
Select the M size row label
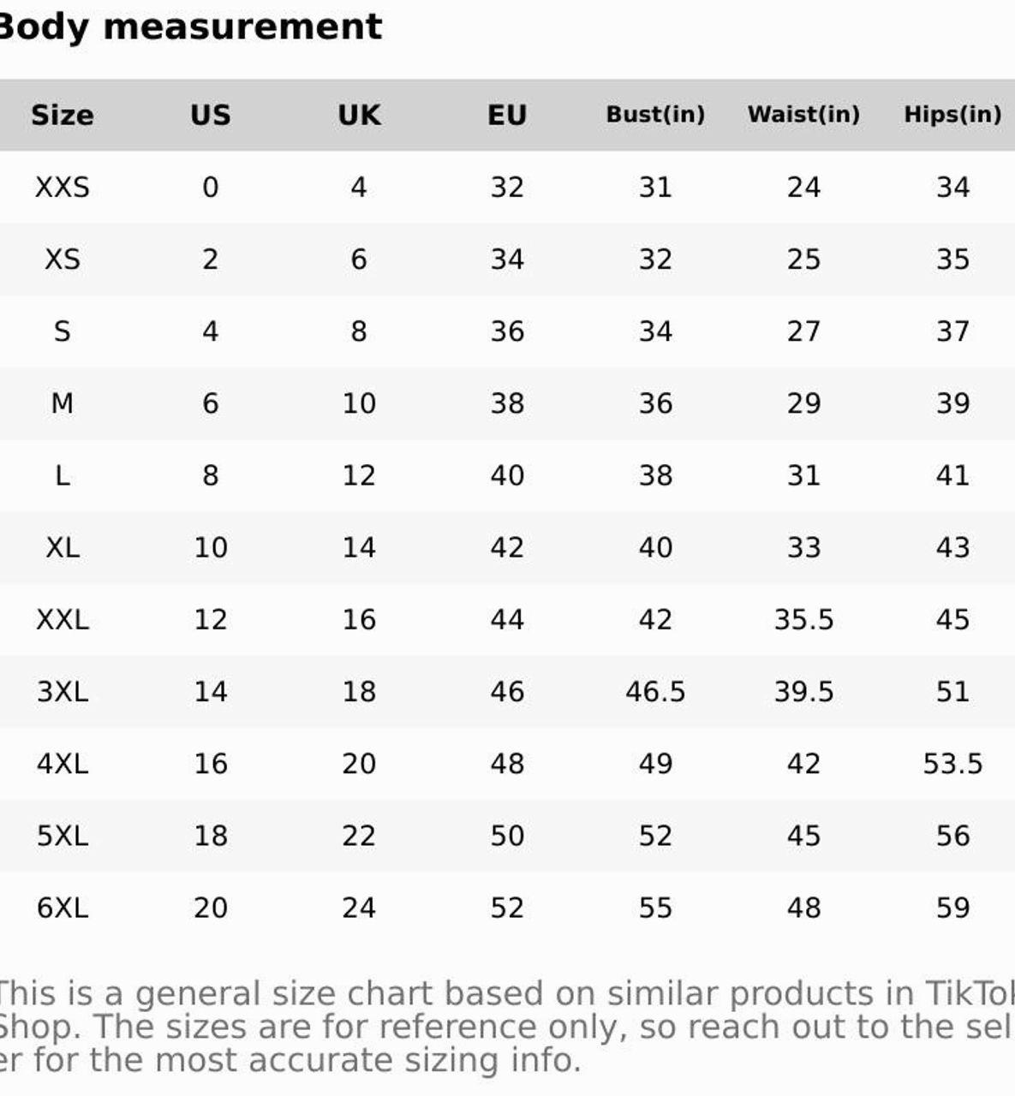pyautogui.click(x=62, y=403)
